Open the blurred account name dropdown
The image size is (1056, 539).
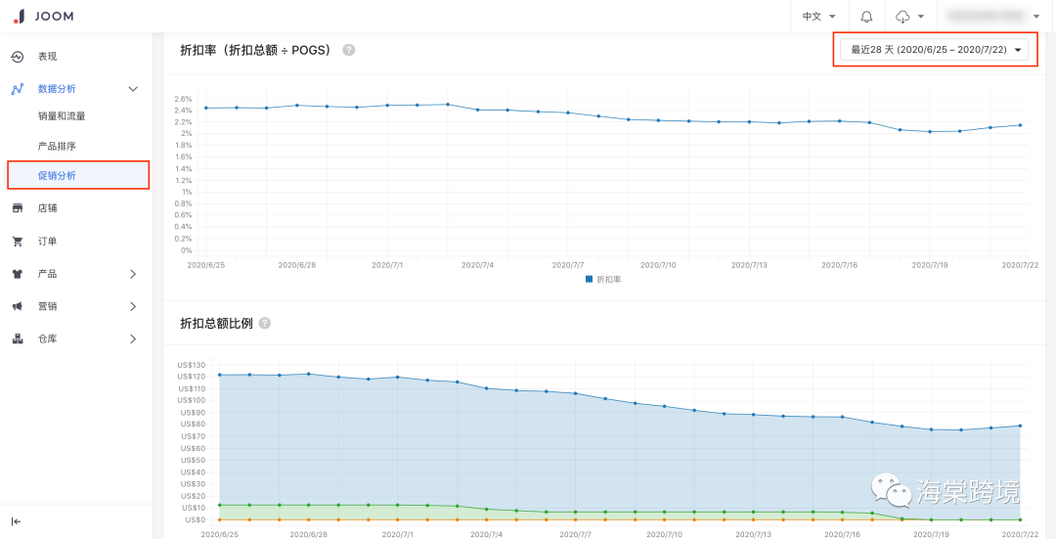coord(993,16)
